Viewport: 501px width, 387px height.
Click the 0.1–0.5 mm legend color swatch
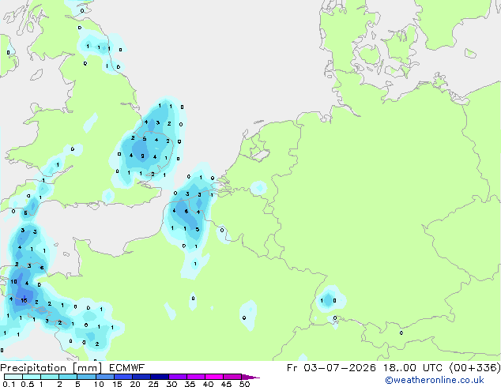coord(13,377)
